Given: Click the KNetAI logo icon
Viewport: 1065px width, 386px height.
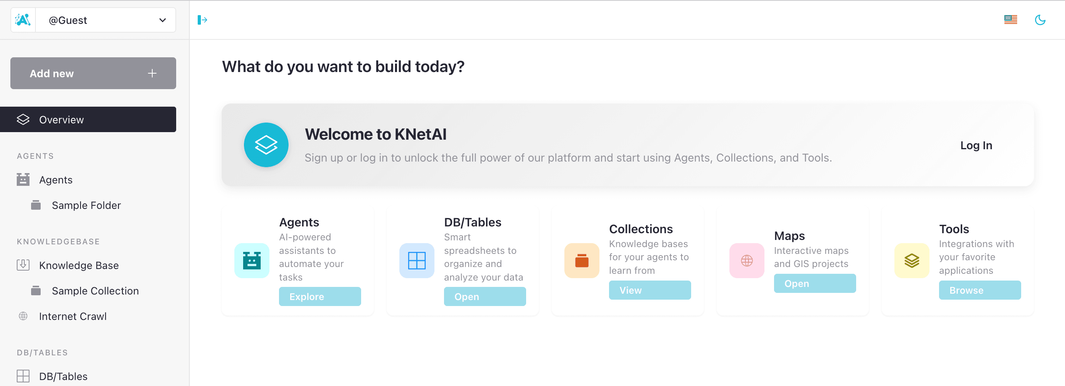Looking at the screenshot, I should tap(23, 20).
